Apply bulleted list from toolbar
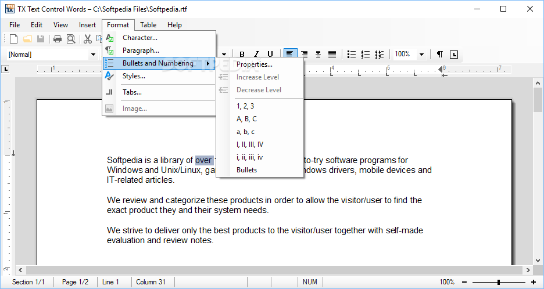 [x=352, y=55]
